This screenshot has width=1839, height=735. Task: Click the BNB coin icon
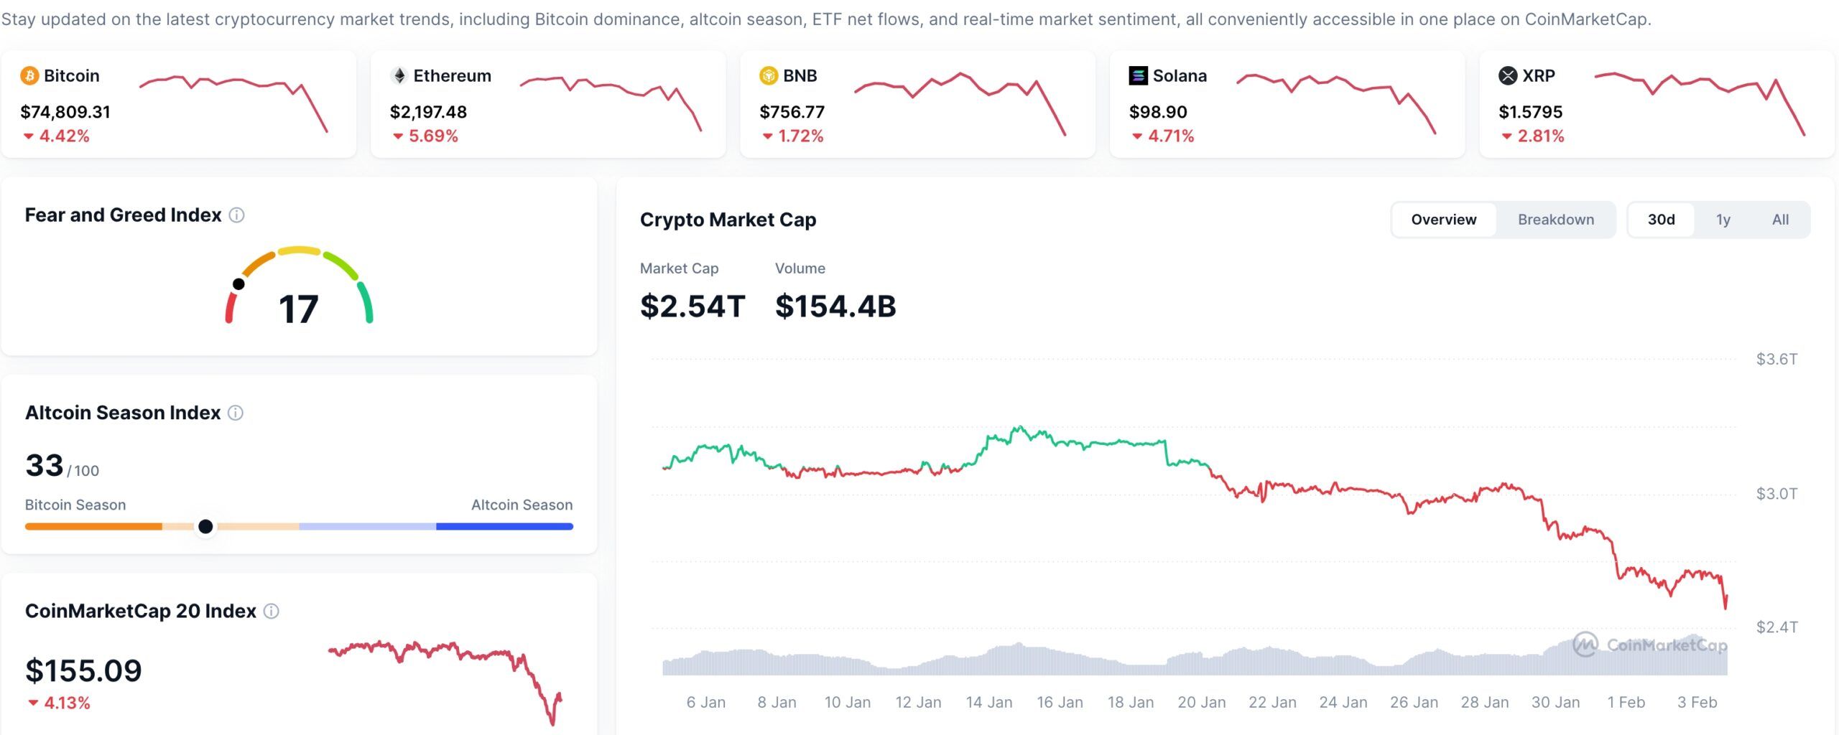point(768,75)
